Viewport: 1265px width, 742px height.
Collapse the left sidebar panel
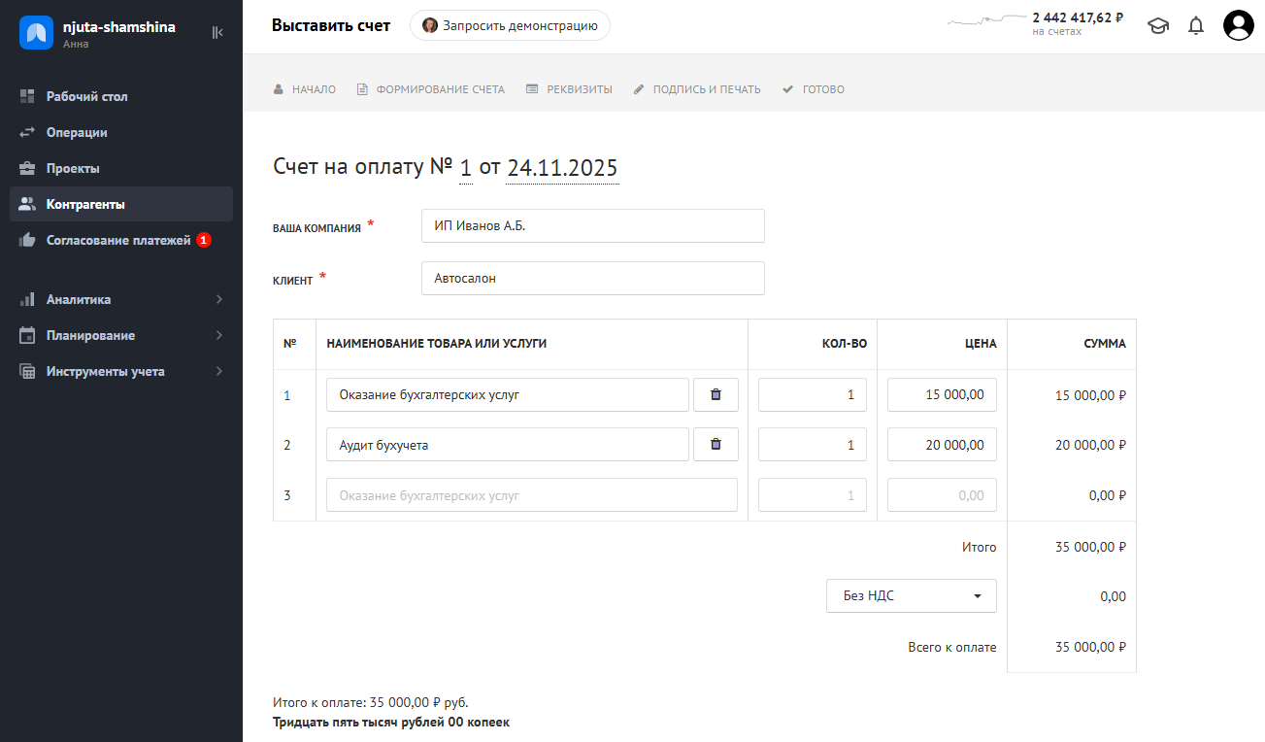point(217,32)
